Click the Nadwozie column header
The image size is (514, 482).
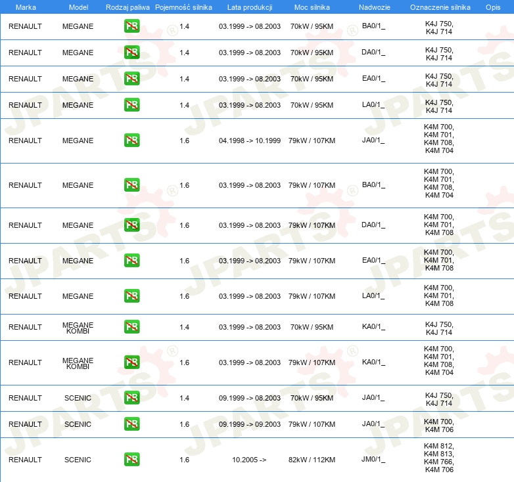pyautogui.click(x=375, y=7)
